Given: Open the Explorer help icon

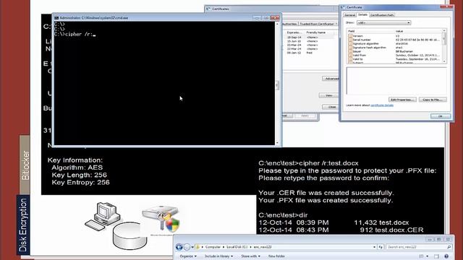Looking at the screenshot, I should 446,256.
